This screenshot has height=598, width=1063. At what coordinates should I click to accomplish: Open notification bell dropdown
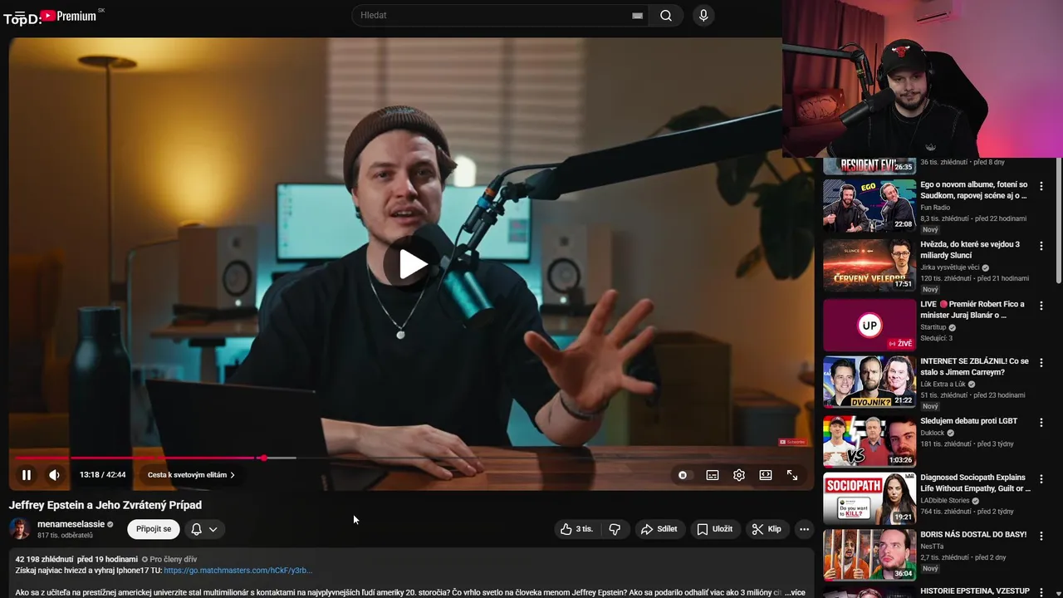click(204, 529)
